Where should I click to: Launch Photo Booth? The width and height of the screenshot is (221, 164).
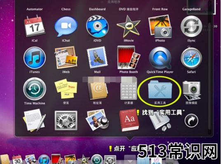pos(128,58)
